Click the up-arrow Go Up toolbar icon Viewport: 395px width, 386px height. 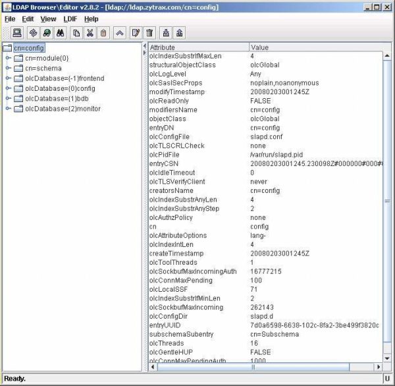[x=120, y=32]
